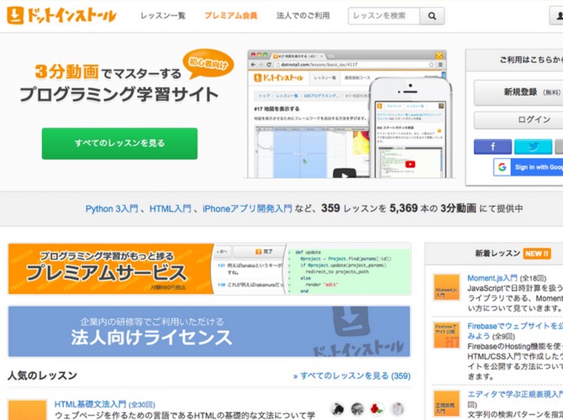Screen dimensions: 563x420
Task: Click the プログラミング学習サイト headline text
Action: coord(119,94)
